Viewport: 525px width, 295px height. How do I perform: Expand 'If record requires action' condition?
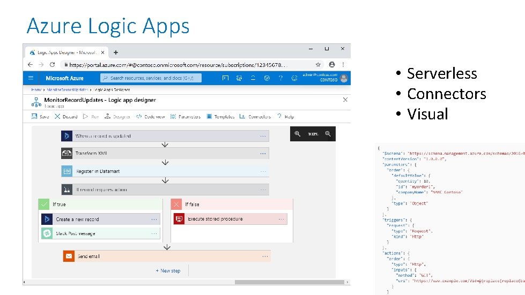165,190
